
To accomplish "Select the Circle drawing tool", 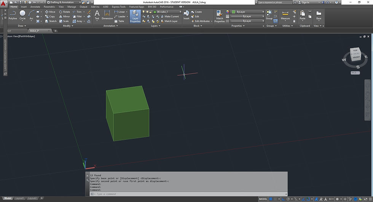I will (x=22, y=15).
